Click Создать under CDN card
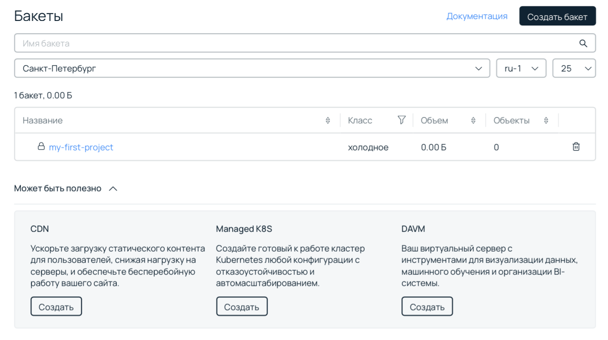 [x=56, y=307]
